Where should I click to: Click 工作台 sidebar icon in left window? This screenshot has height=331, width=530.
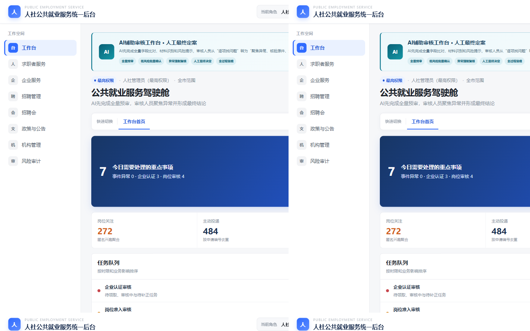tap(13, 48)
